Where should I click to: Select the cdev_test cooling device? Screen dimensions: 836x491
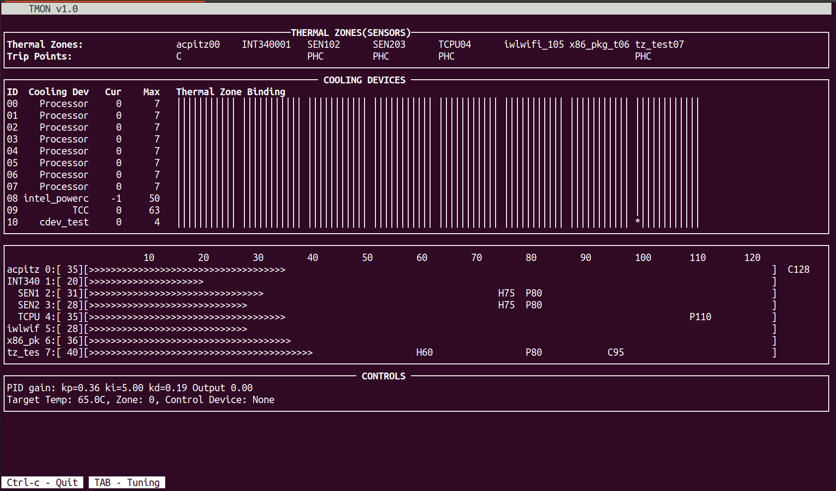click(64, 222)
